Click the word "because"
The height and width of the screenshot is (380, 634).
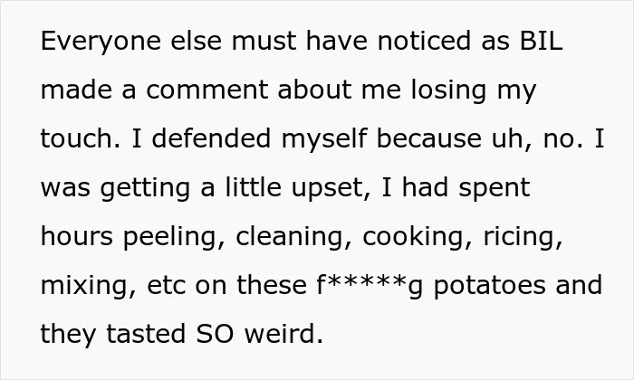(x=429, y=138)
